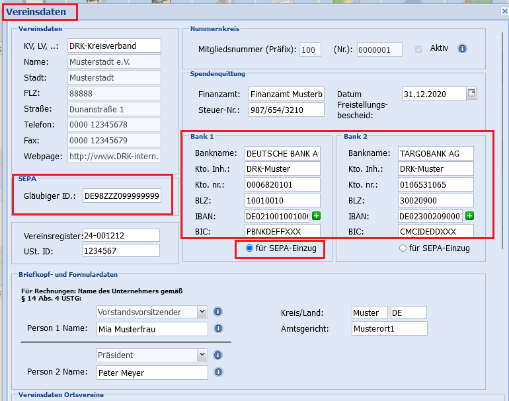Viewport: 509px width, 401px height.
Task: Select Bank 2 für SEPA-Einzug radio button
Action: point(403,248)
